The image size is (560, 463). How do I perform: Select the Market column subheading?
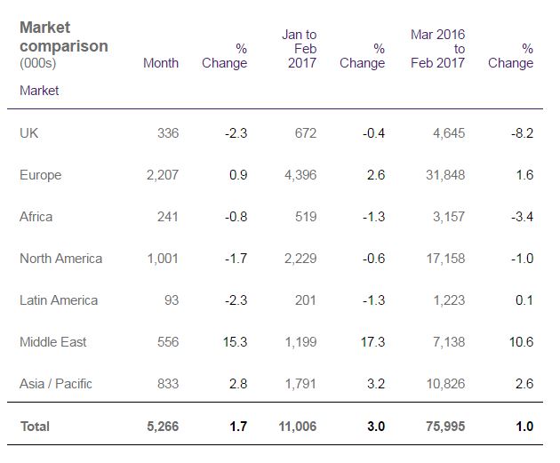click(x=39, y=91)
